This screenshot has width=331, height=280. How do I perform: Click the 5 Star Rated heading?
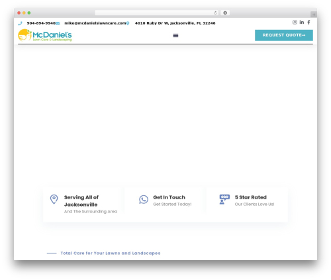click(x=251, y=197)
